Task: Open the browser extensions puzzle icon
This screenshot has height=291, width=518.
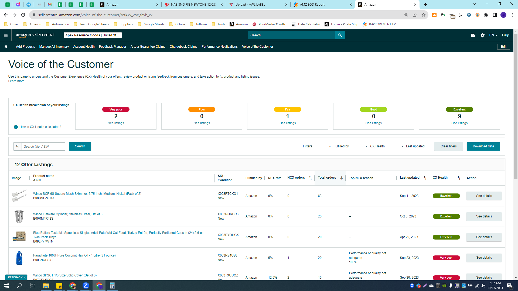Action: coord(486,15)
